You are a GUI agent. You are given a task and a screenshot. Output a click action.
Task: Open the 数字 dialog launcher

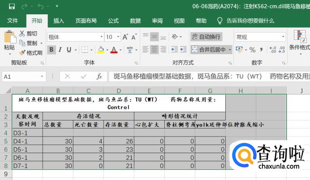click(x=284, y=63)
